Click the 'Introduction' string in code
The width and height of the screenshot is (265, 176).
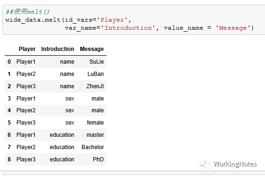click(x=128, y=28)
